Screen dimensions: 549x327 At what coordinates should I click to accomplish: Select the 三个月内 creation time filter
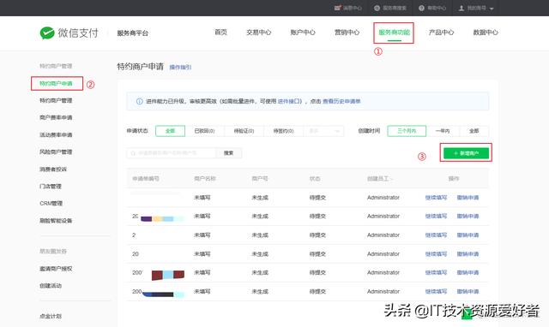click(x=407, y=131)
